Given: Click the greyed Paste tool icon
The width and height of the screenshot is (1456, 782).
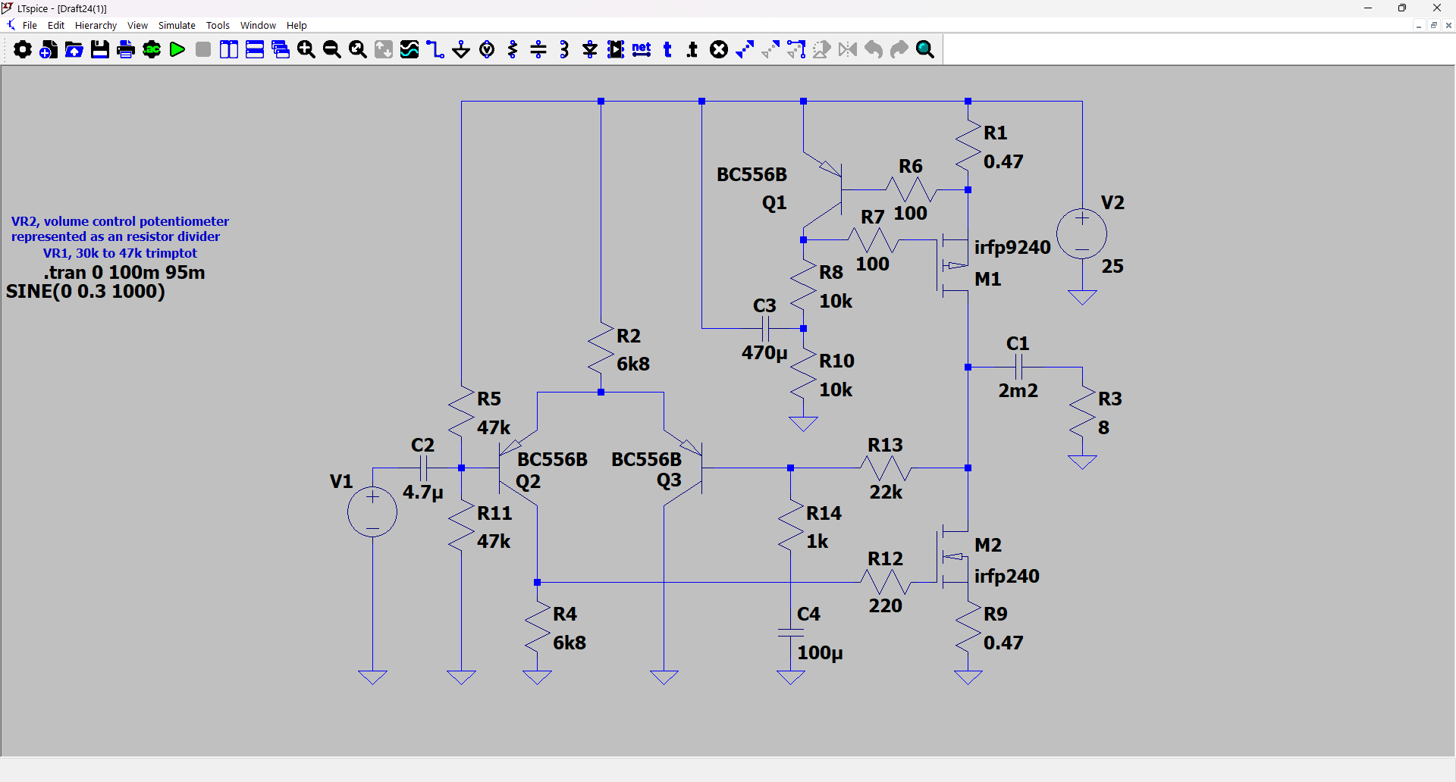Looking at the screenshot, I should pyautogui.click(x=770, y=50).
